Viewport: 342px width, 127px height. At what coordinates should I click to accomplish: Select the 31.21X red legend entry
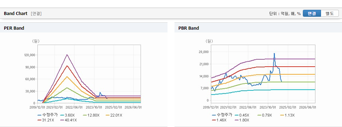46,120
